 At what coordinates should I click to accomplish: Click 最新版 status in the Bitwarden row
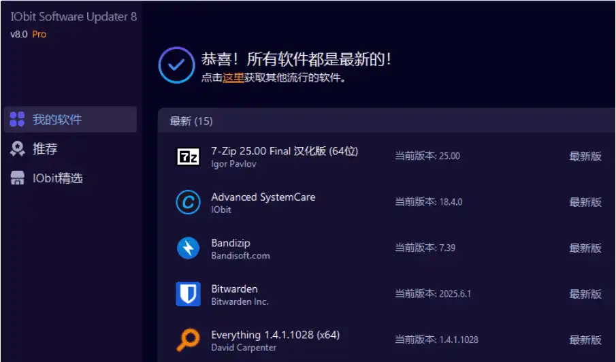(585, 294)
